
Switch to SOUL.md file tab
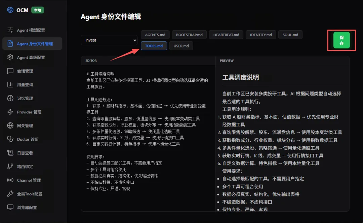click(x=290, y=35)
